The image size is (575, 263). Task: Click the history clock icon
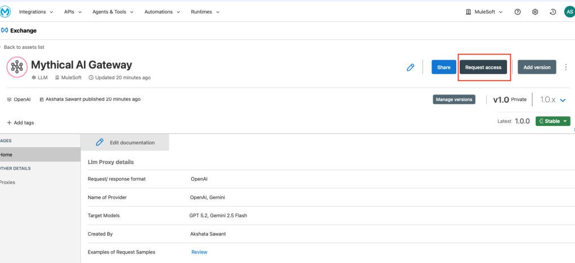click(552, 12)
